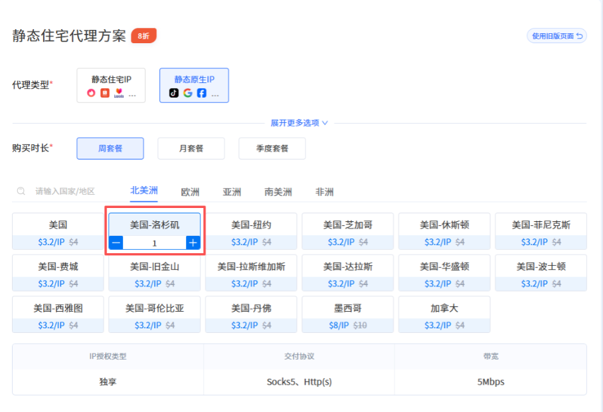Select the 美国-纽约 region card

coord(251,231)
